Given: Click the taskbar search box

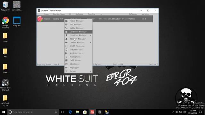Looking at the screenshot, I should 33,112.
